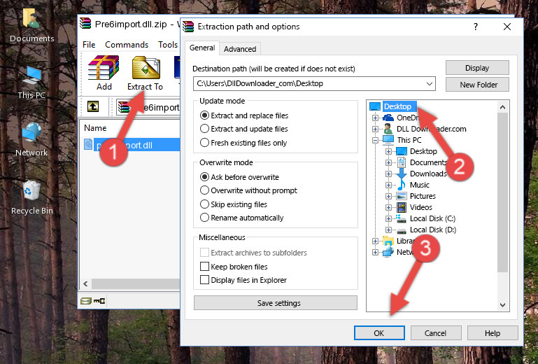This screenshot has width=538, height=364.
Task: Select Local Disk (D:) in tree
Action: [x=433, y=230]
